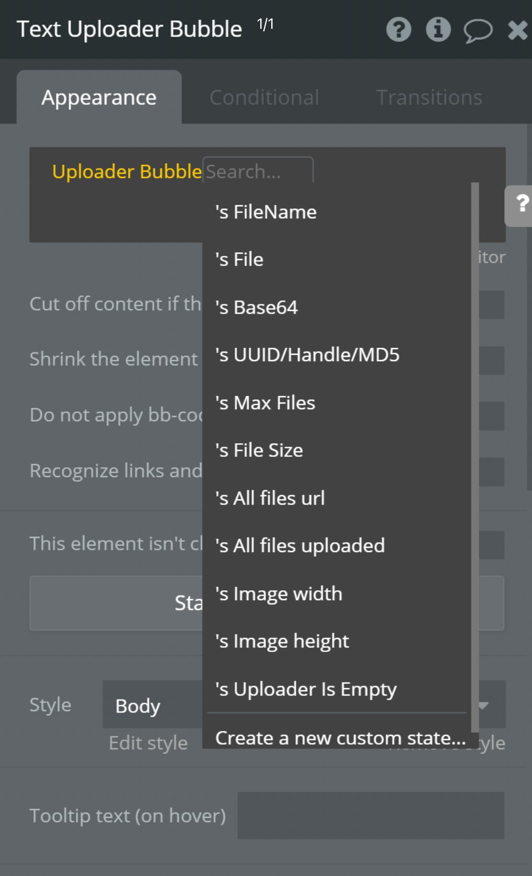The height and width of the screenshot is (876, 532).
Task: Enable the "Cut off content" checkbox
Action: 492,304
